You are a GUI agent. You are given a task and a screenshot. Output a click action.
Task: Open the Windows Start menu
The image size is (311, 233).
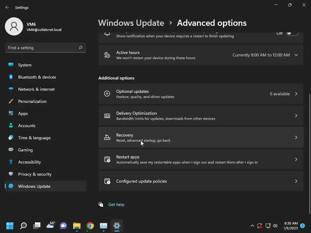click(10, 226)
